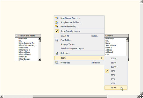Select Bill-to Address column
This screenshot has height=98, width=143.
(24, 52)
